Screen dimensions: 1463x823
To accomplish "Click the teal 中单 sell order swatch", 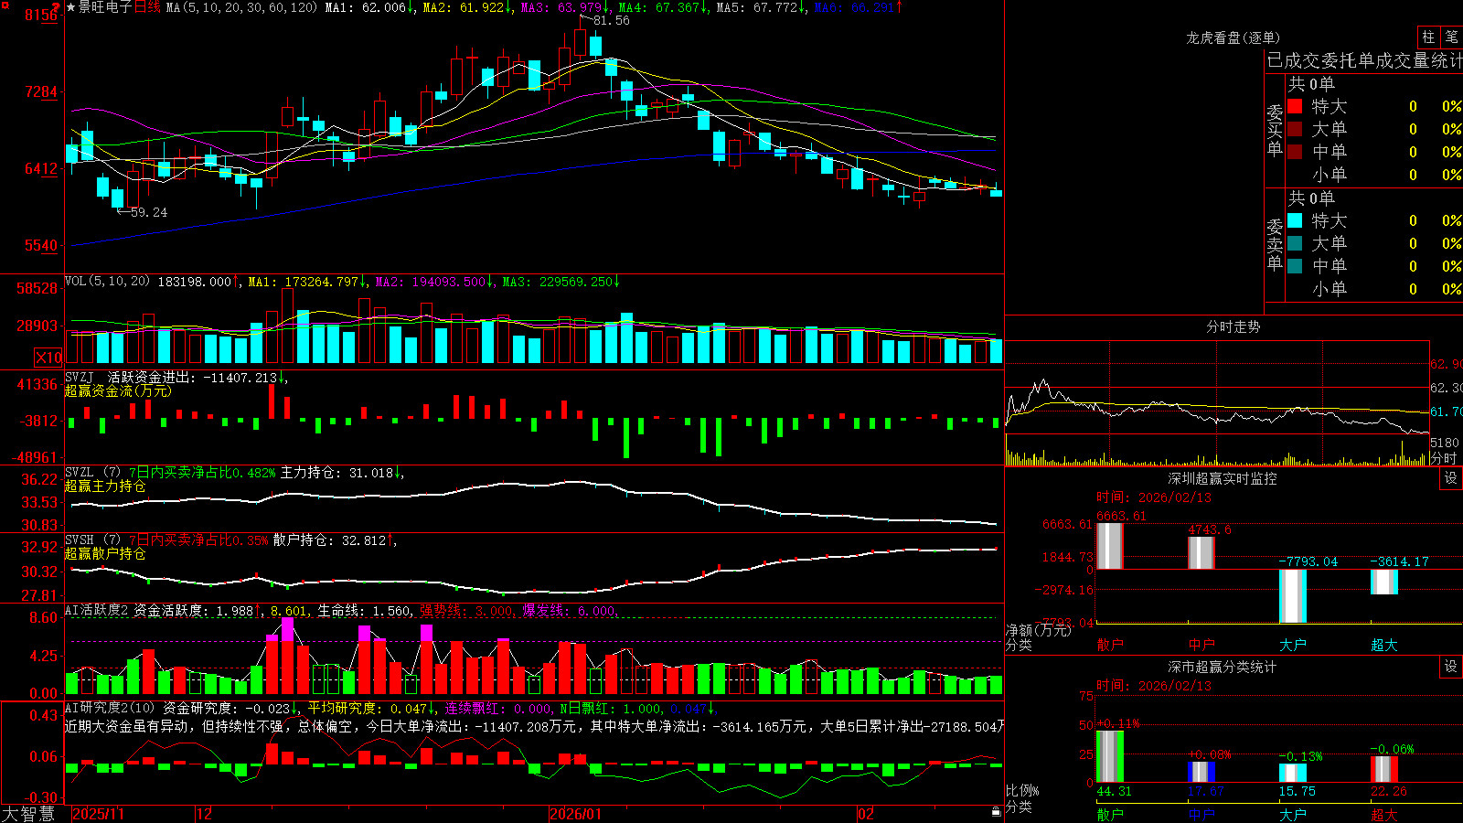I will (1295, 266).
